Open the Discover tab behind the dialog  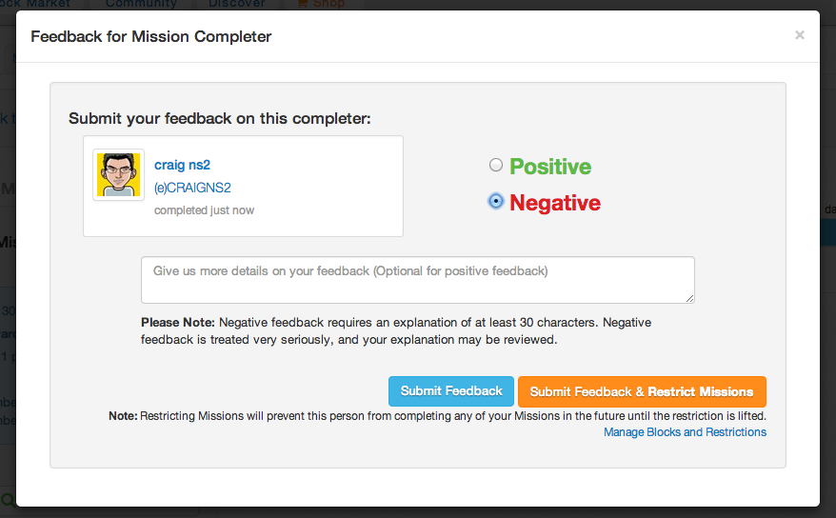click(x=237, y=4)
